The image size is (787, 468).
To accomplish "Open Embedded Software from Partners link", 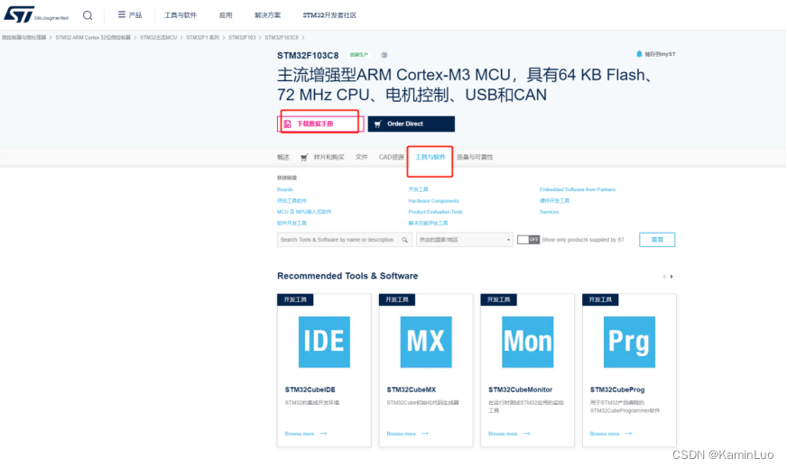I will pyautogui.click(x=578, y=189).
